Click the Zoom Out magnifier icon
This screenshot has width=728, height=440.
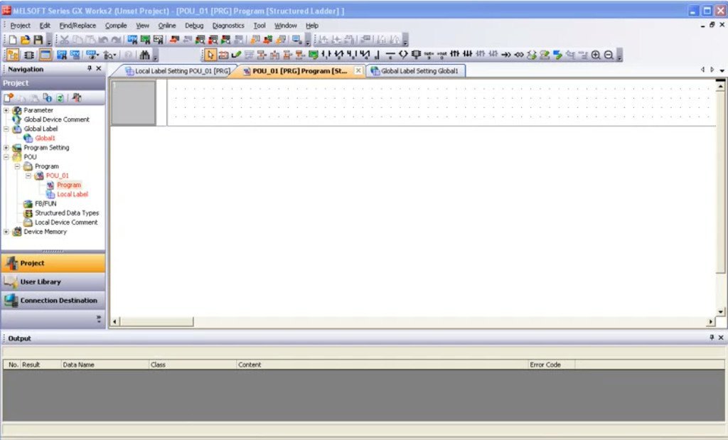click(x=608, y=55)
